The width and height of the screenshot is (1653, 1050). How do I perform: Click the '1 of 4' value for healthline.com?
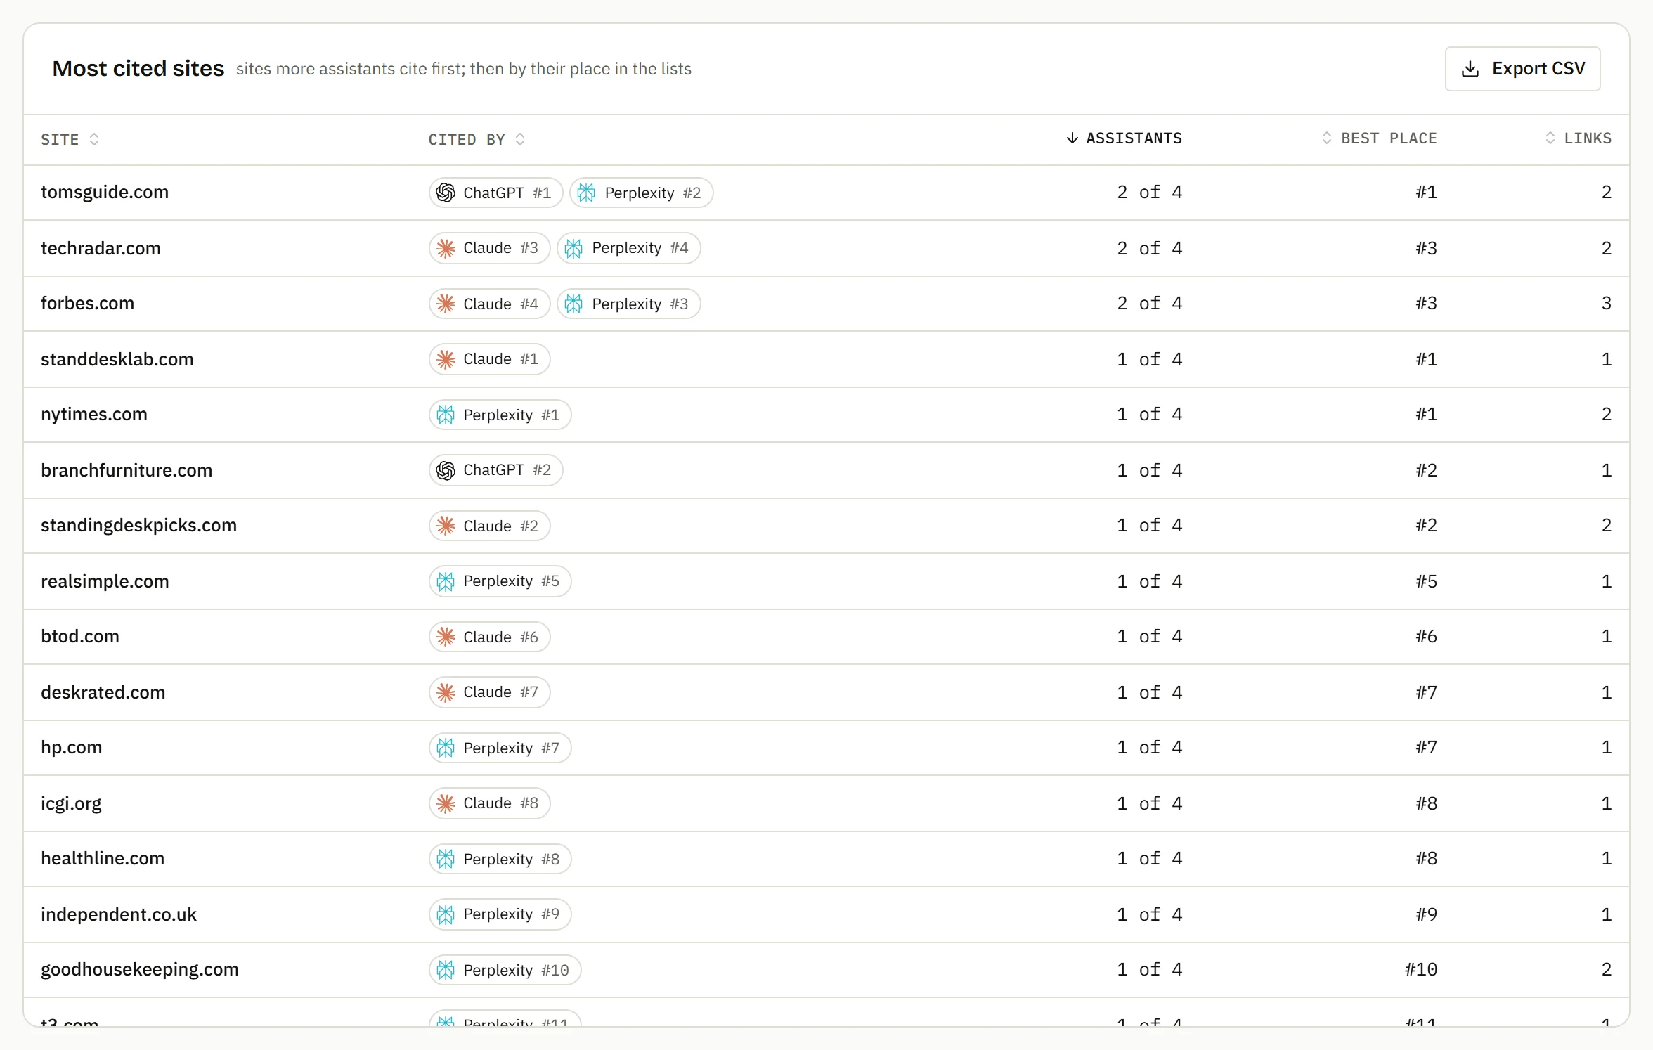[x=1149, y=858]
